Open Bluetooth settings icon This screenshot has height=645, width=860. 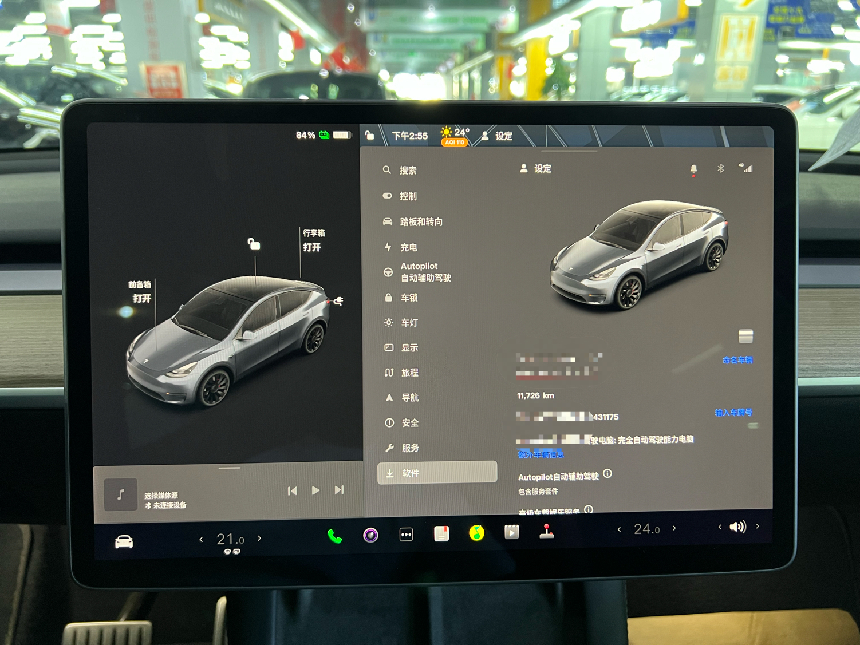click(721, 168)
